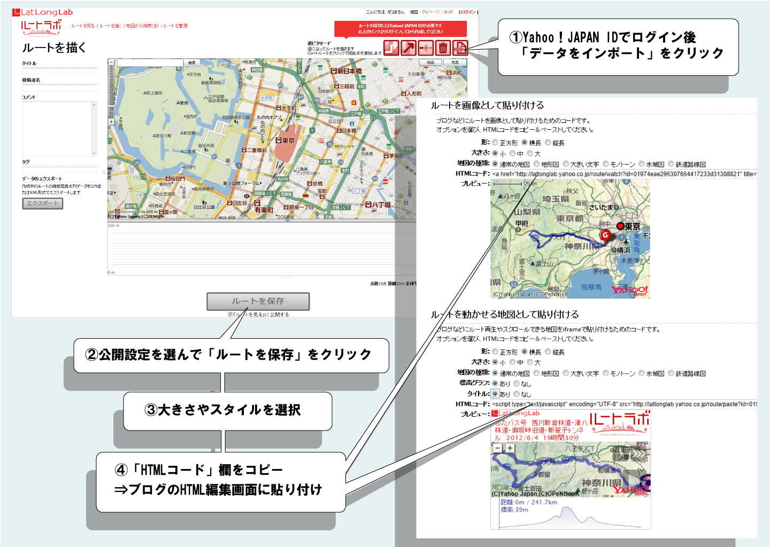This screenshot has height=547, width=770.
Task: Click the minus zoom button in preview map
Action: click(498, 448)
